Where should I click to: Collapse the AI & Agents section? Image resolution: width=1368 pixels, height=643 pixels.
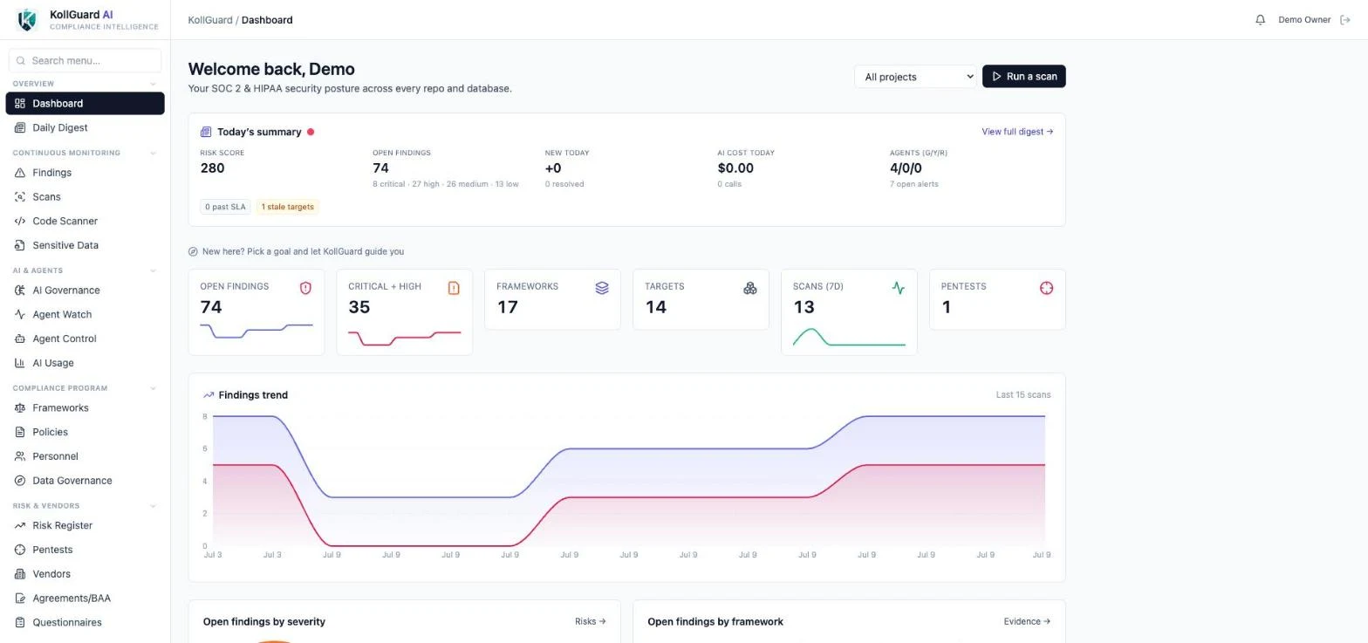click(x=154, y=271)
